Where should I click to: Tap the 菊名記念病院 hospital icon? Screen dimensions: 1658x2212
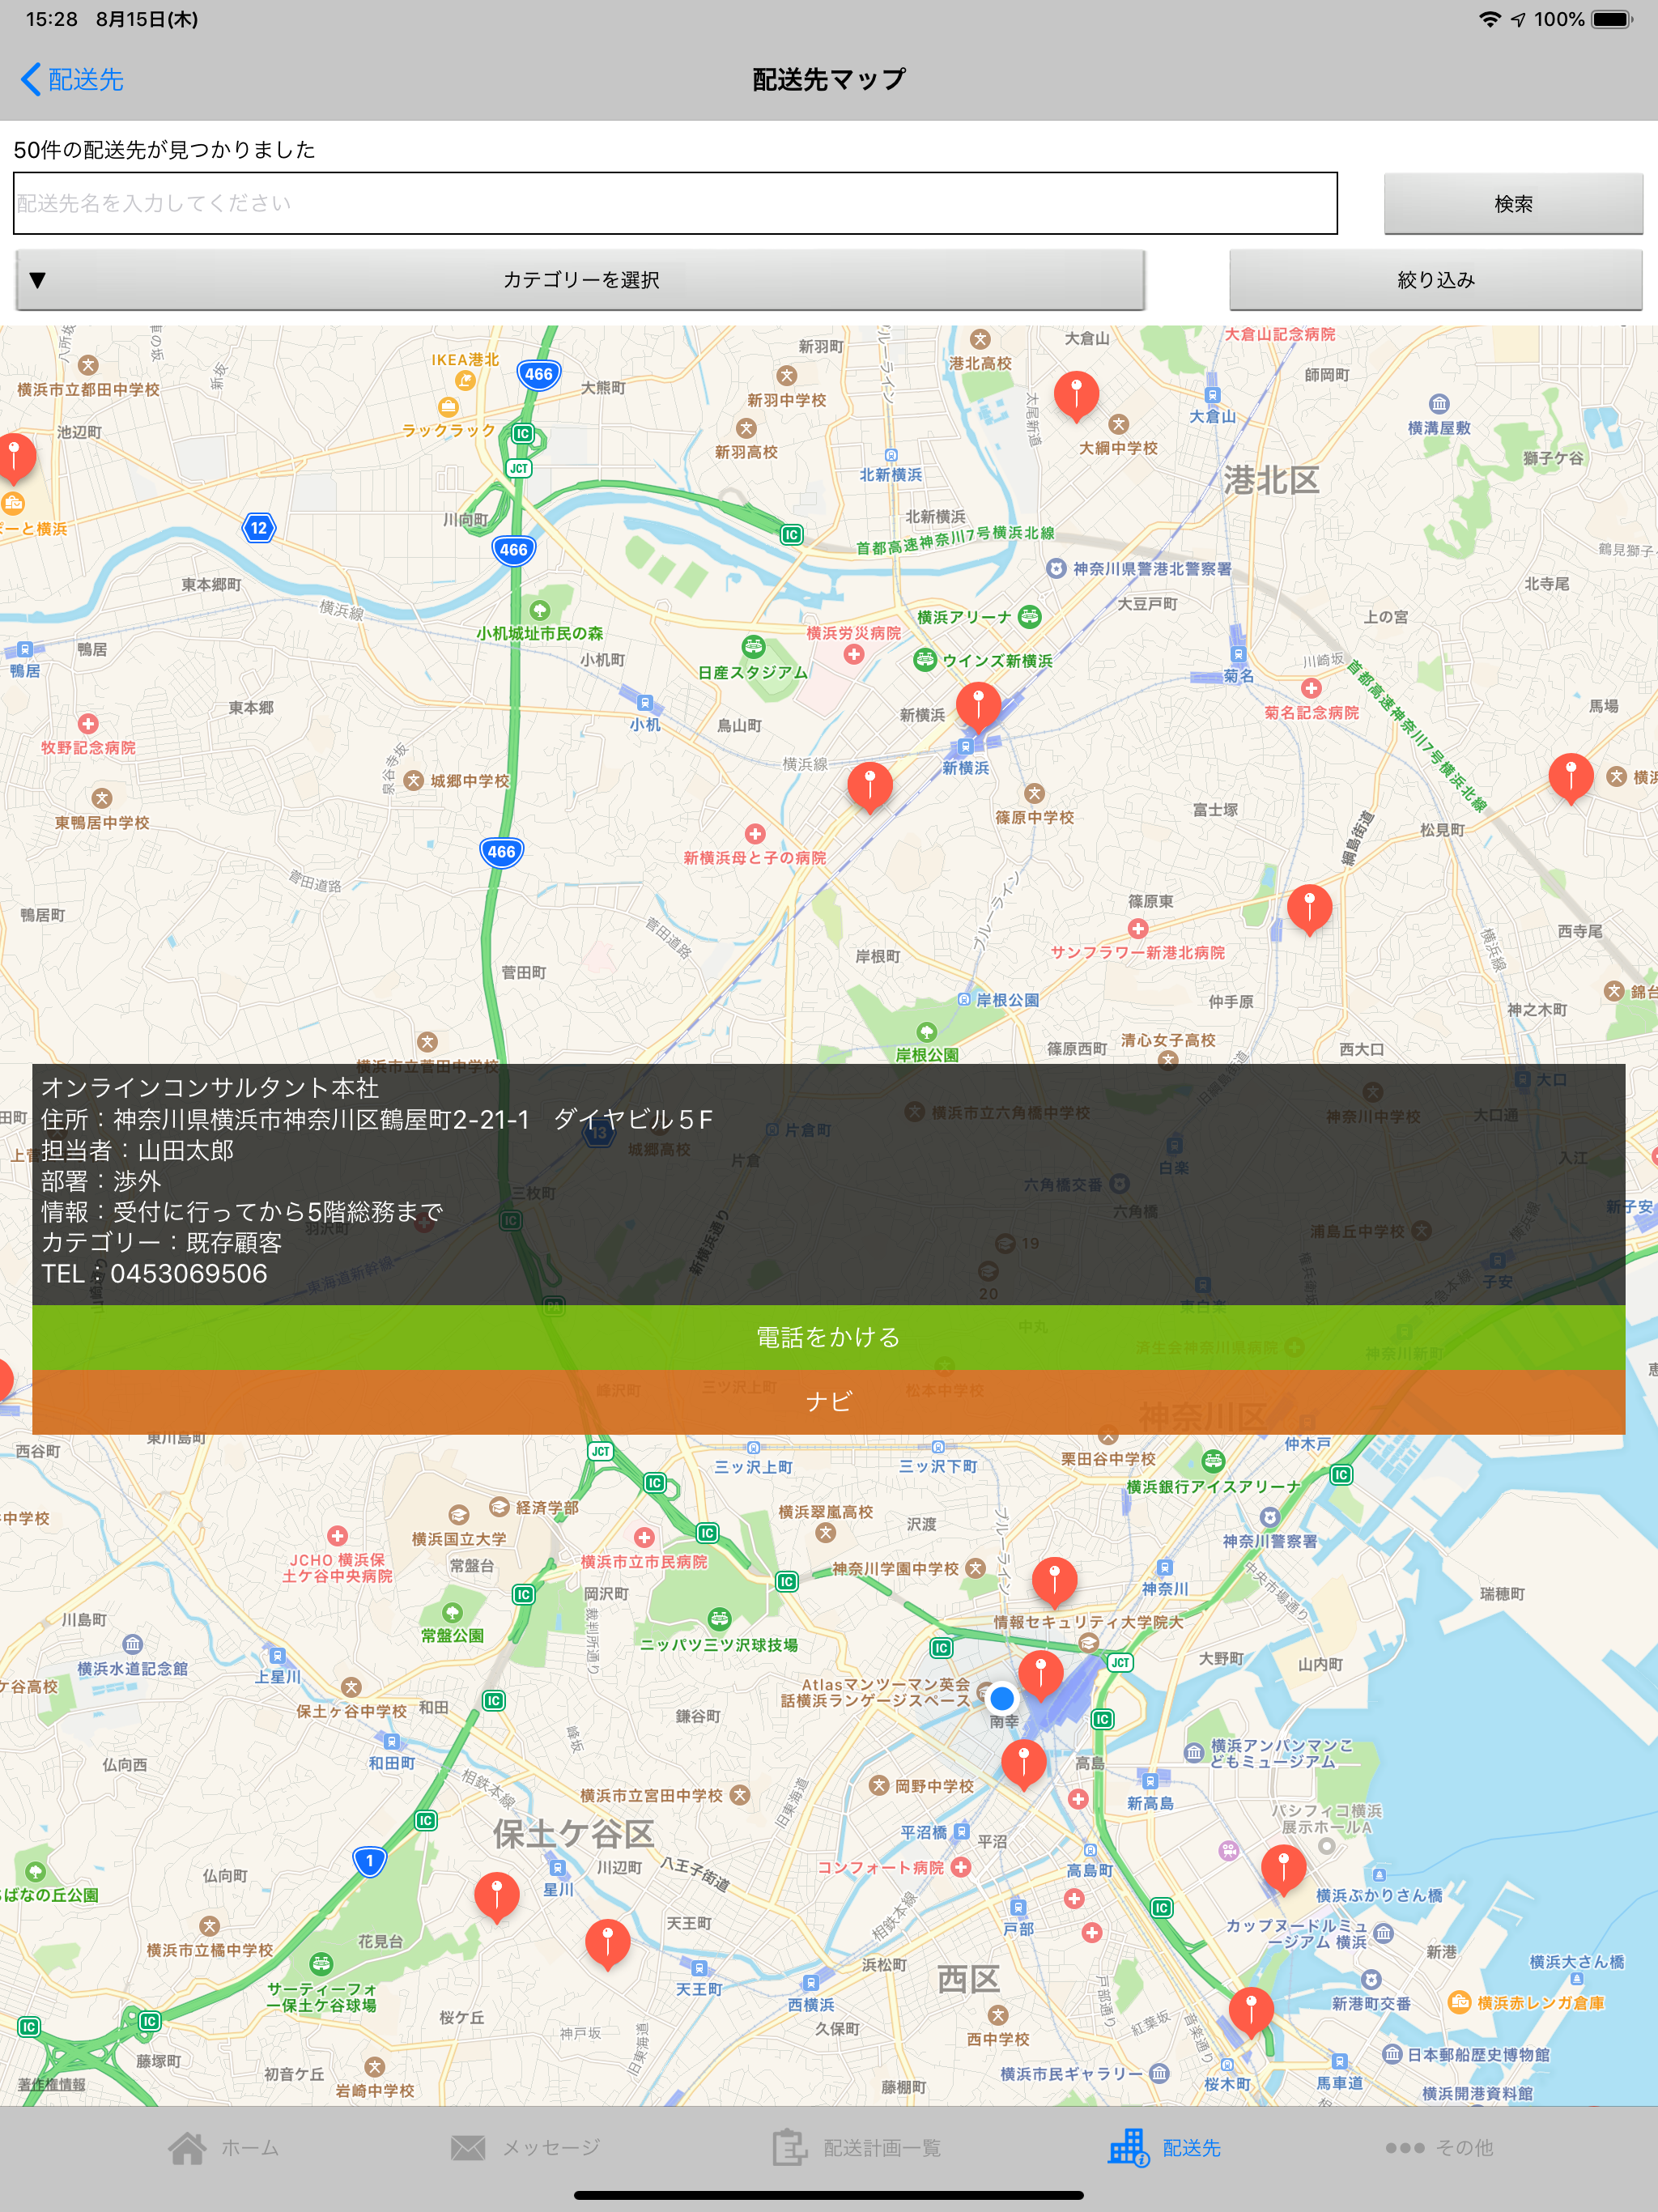(x=1311, y=688)
